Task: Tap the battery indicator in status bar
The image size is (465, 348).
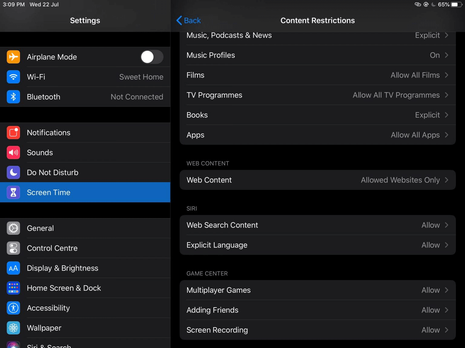Action: click(456, 5)
